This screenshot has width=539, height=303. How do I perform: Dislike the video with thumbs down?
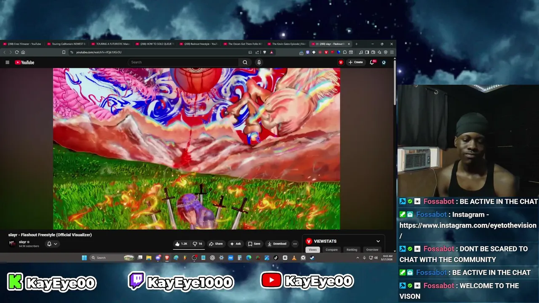coord(197,244)
